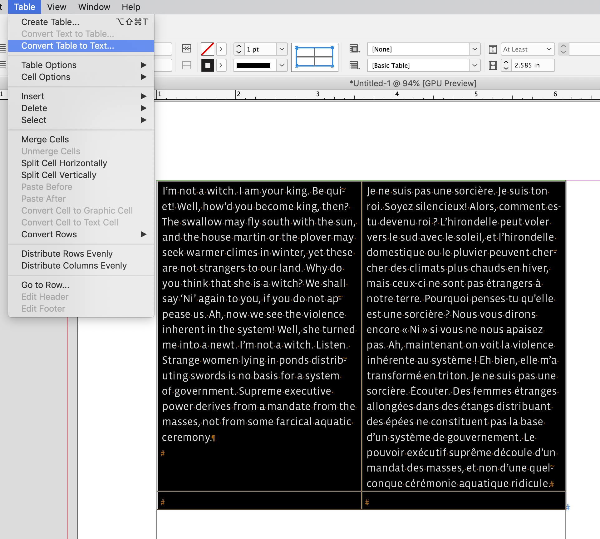The width and height of the screenshot is (600, 539).
Task: Open the View menu
Action: (x=56, y=7)
